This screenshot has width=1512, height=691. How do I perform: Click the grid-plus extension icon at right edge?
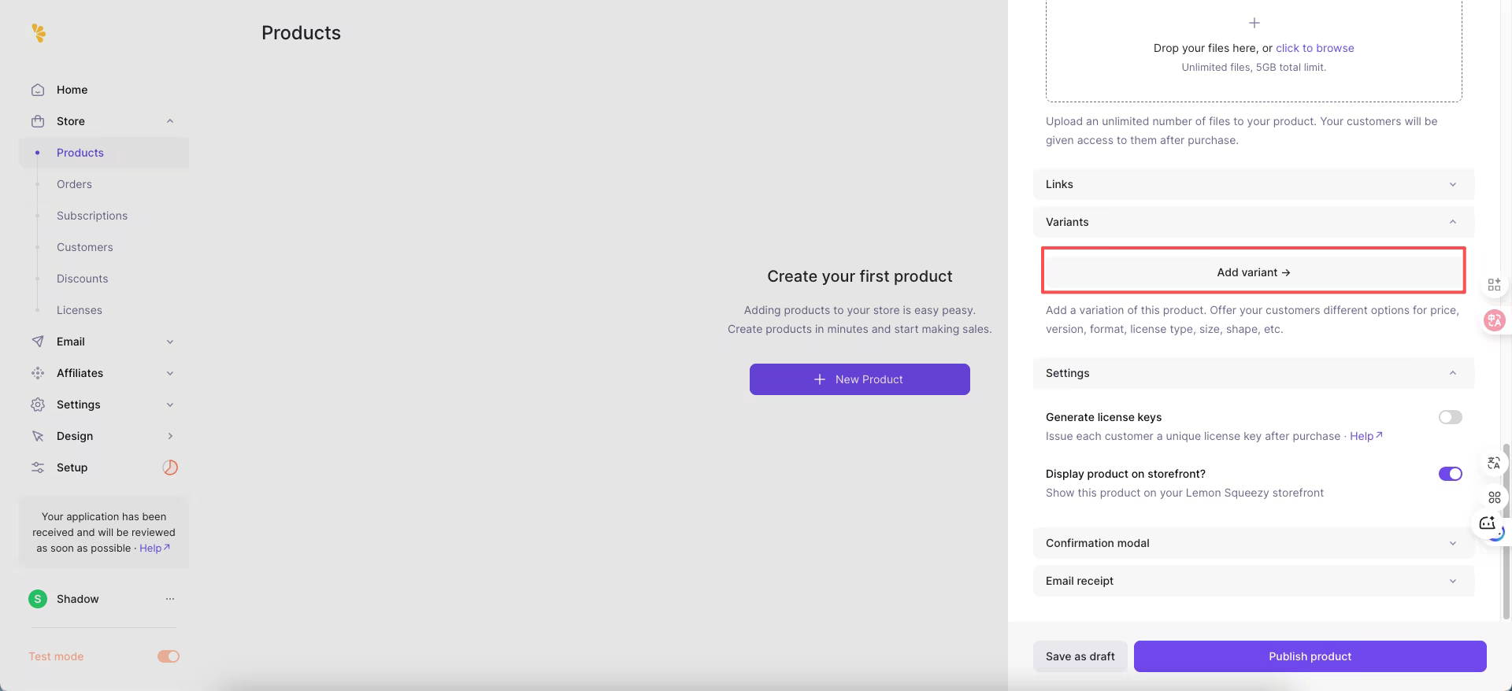coord(1494,285)
